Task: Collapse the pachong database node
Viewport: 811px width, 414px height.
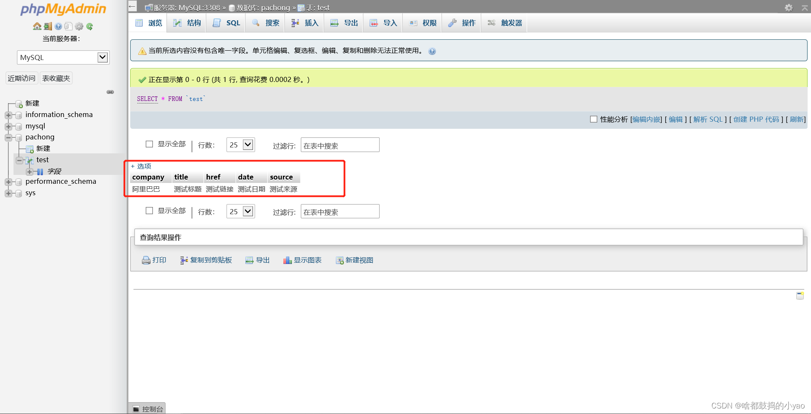Action: [8, 137]
